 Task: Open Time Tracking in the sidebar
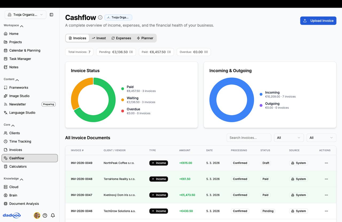point(20,141)
